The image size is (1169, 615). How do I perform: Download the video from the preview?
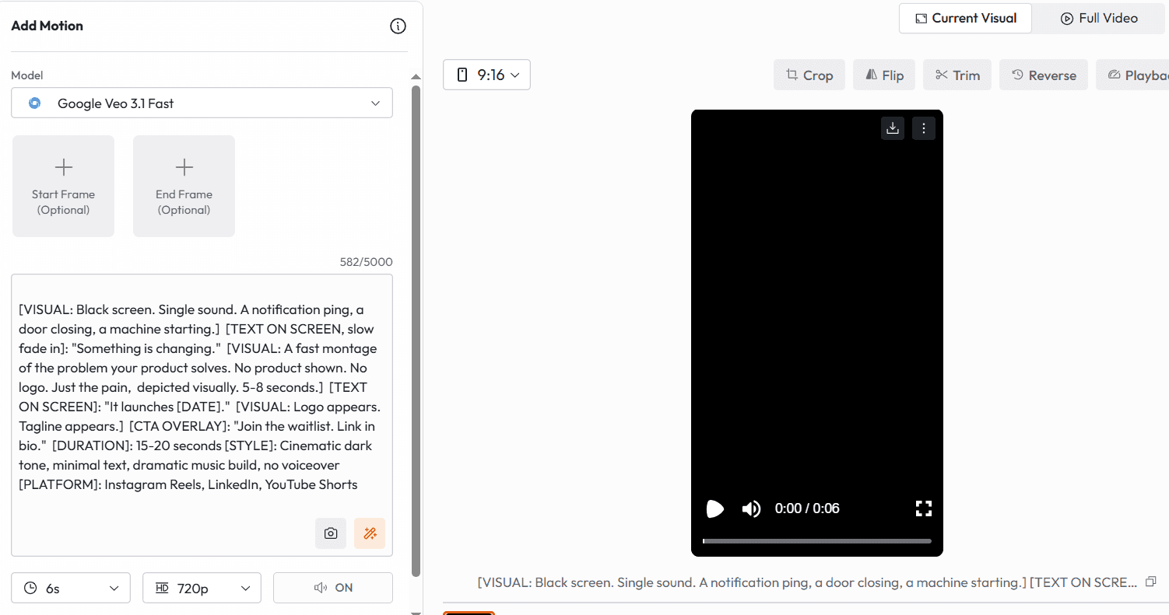(893, 128)
